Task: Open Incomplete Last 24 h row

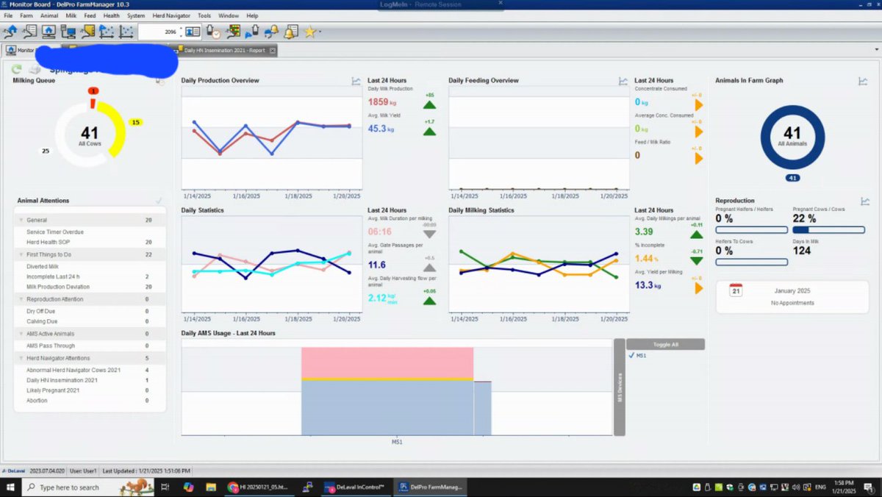Action: (x=90, y=276)
